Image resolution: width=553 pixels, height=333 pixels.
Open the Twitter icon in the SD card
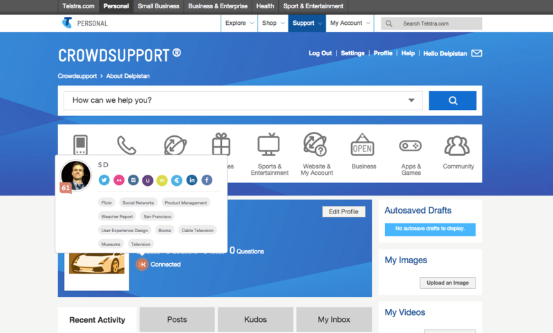click(104, 180)
